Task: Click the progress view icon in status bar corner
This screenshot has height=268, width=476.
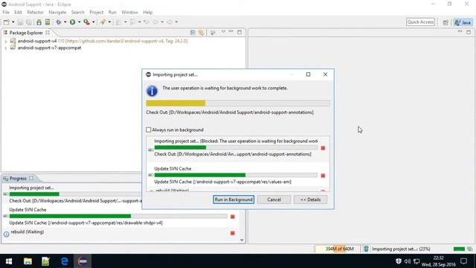Action: click(469, 249)
